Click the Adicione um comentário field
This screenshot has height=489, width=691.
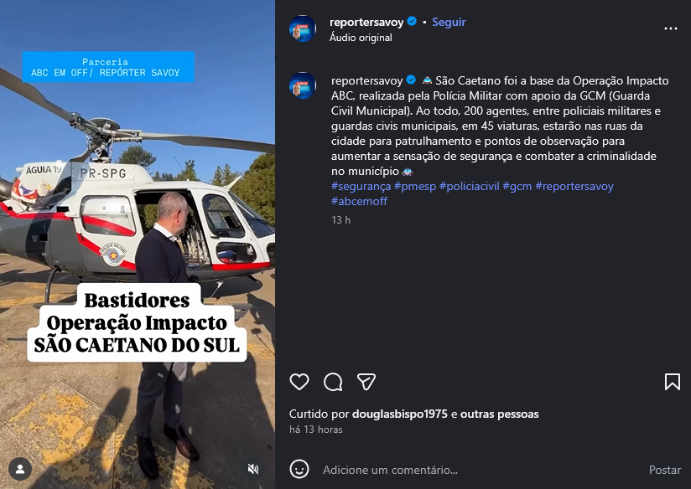click(481, 470)
